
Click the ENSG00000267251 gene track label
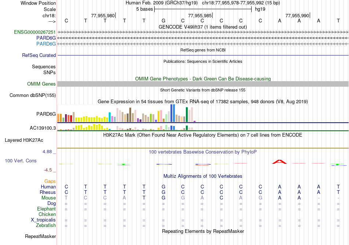35,32
